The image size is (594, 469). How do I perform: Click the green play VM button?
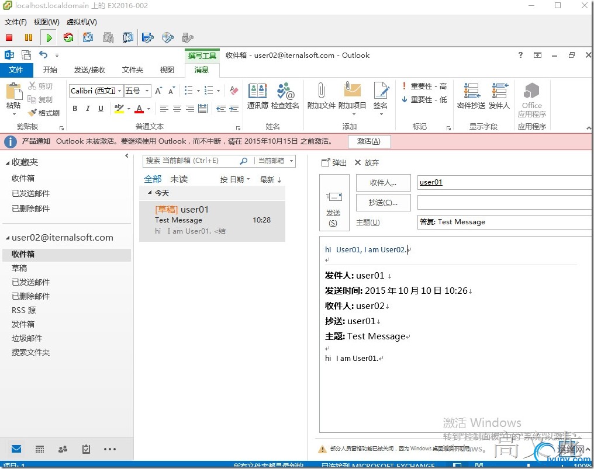point(49,37)
